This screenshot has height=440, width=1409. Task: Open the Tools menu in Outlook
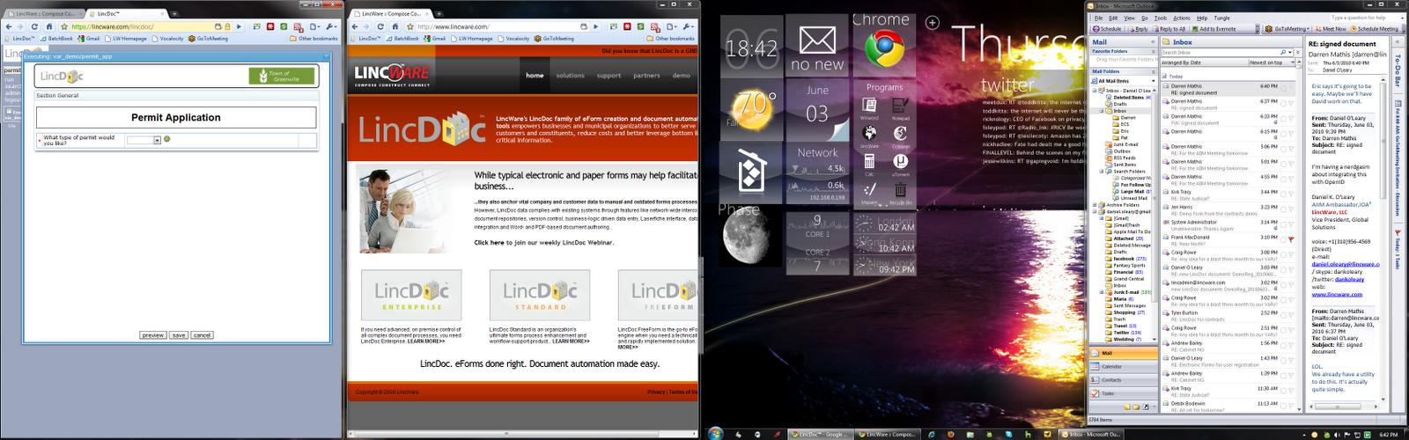click(1161, 18)
